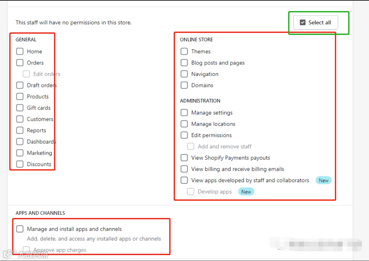Tick the Edit permissions checkbox
The width and height of the screenshot is (369, 261).
pos(184,135)
